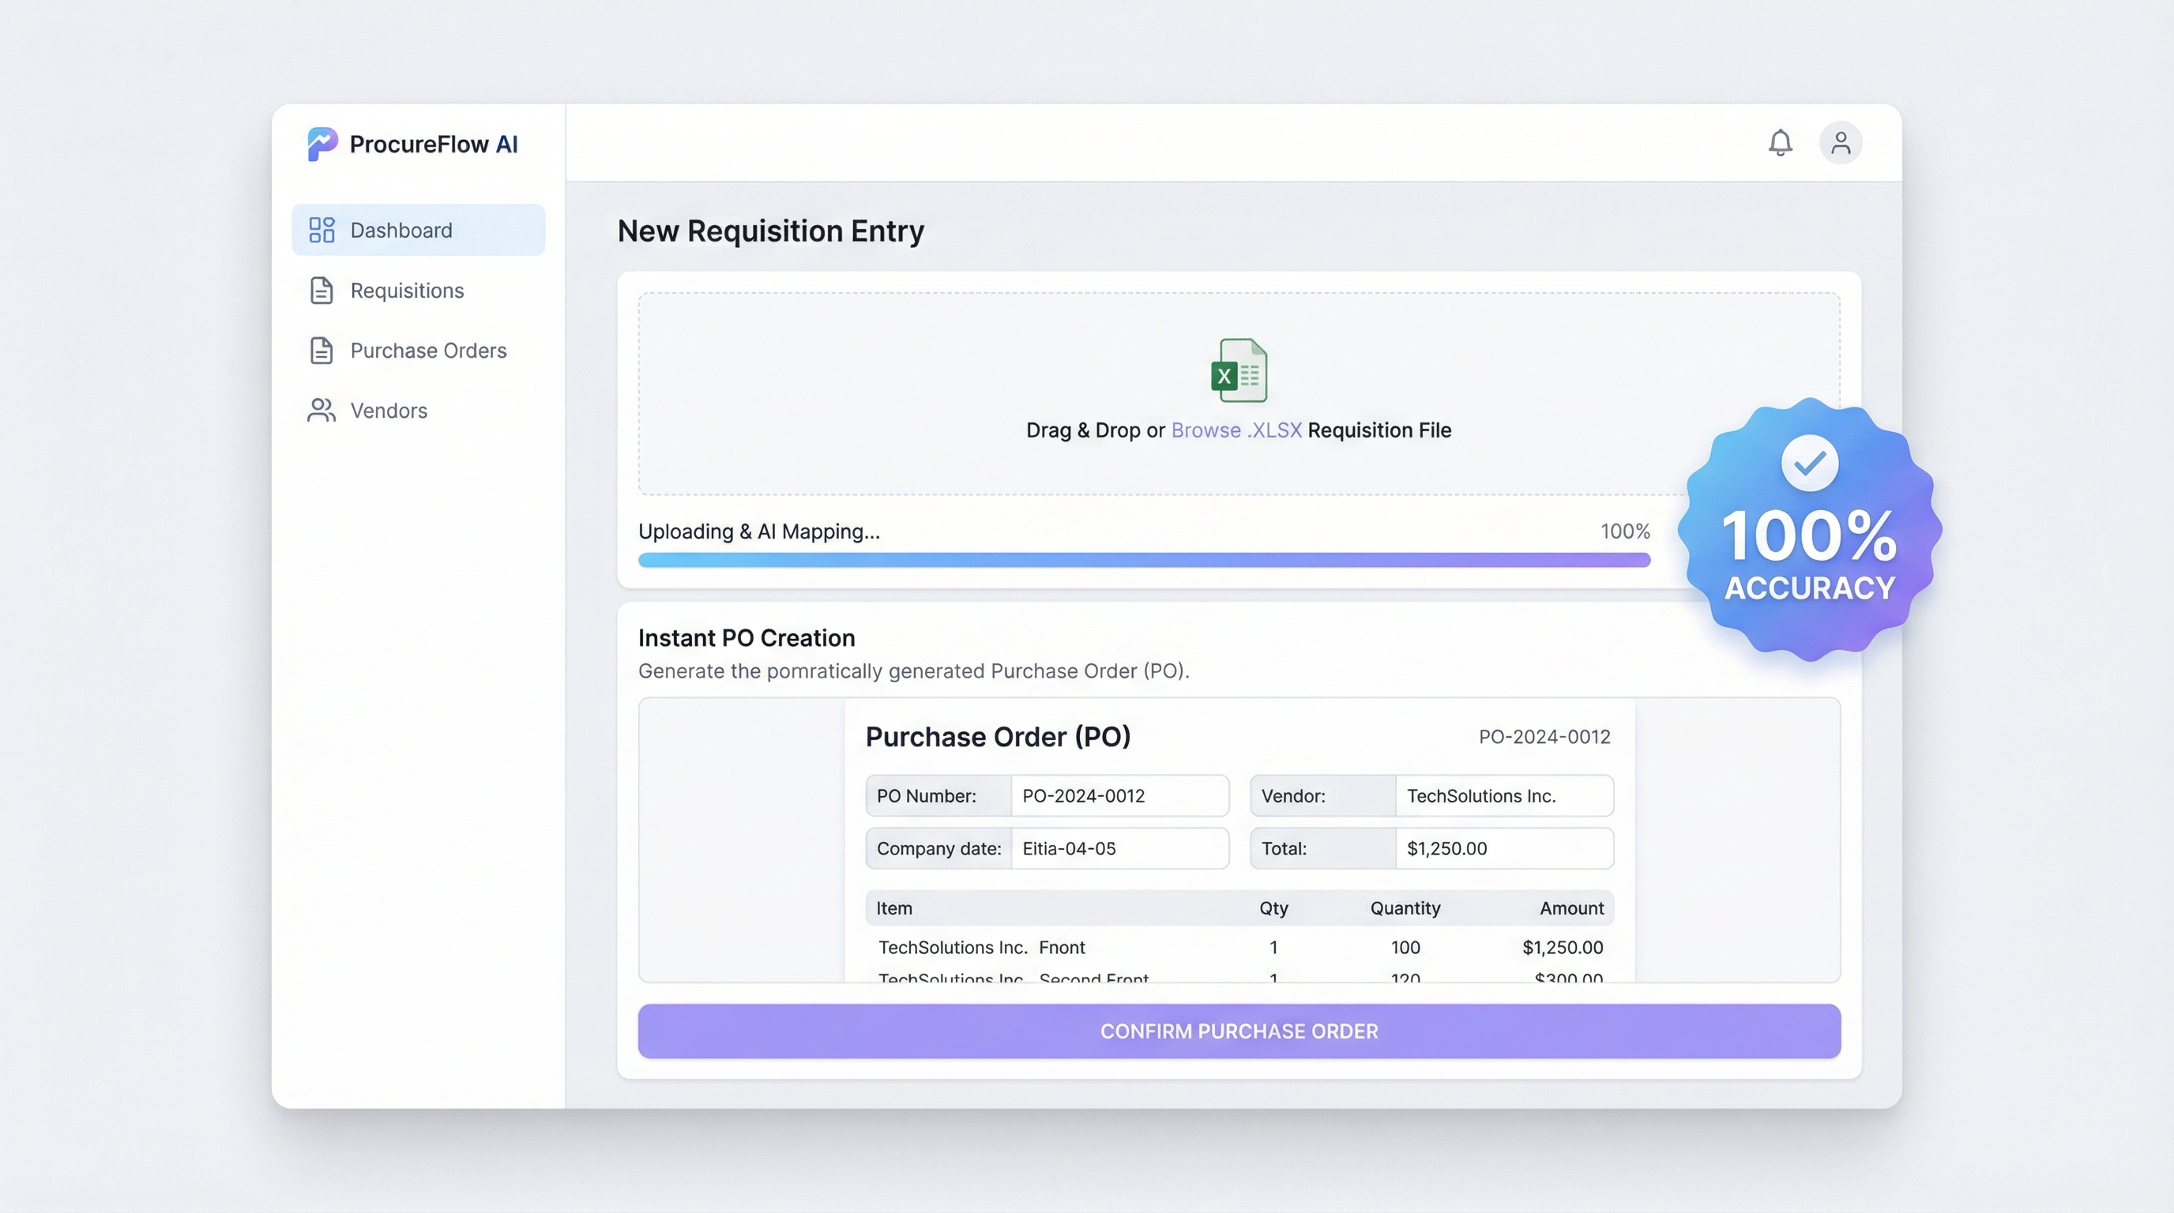
Task: Click the PO Number input field
Action: [1119, 795]
